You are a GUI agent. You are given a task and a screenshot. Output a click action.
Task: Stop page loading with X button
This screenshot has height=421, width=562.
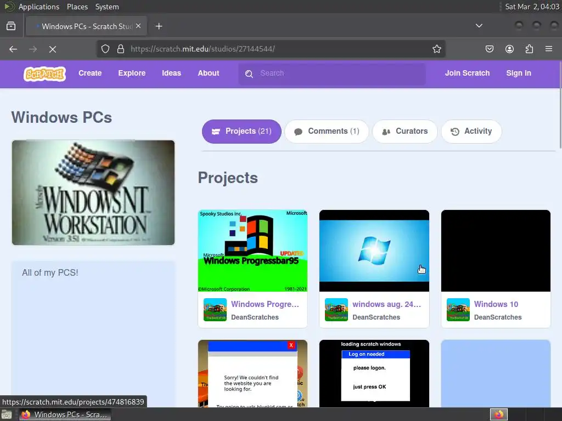[x=53, y=49]
